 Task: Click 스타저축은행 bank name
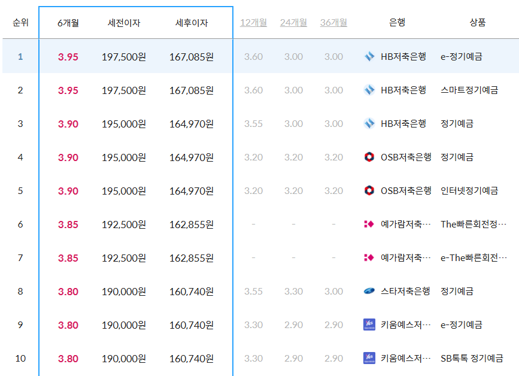405,291
